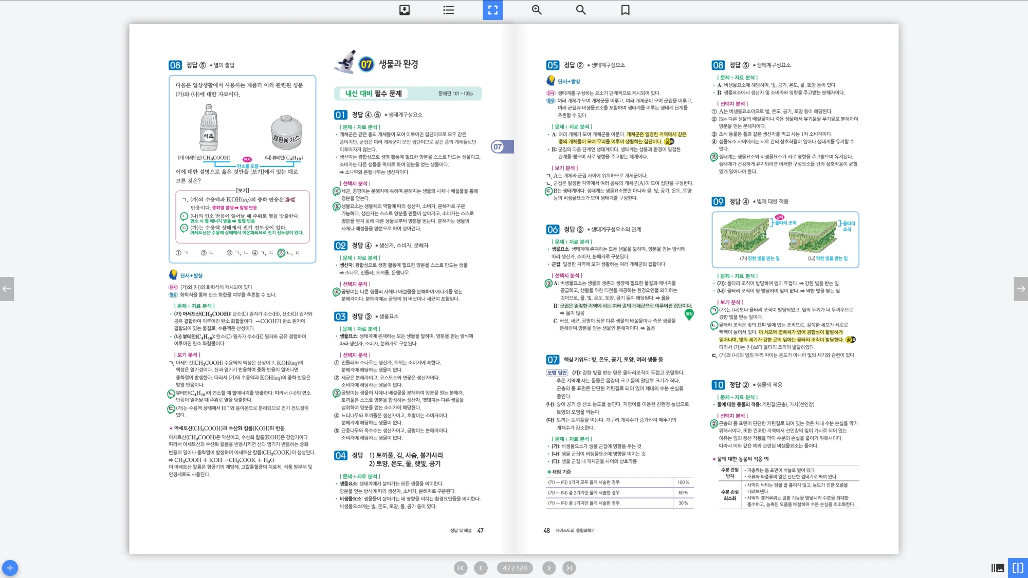Click the blue plus floating button
Viewport: 1028px width, 578px height.
(10, 568)
